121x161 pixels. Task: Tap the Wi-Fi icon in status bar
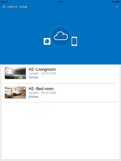pyautogui.click(x=7, y=2)
